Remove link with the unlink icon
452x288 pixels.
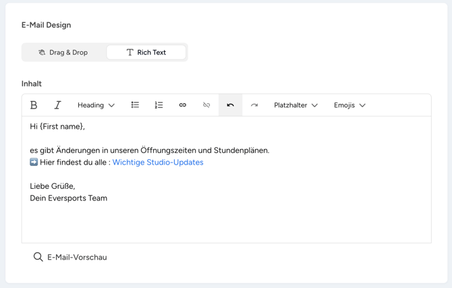tap(206, 105)
